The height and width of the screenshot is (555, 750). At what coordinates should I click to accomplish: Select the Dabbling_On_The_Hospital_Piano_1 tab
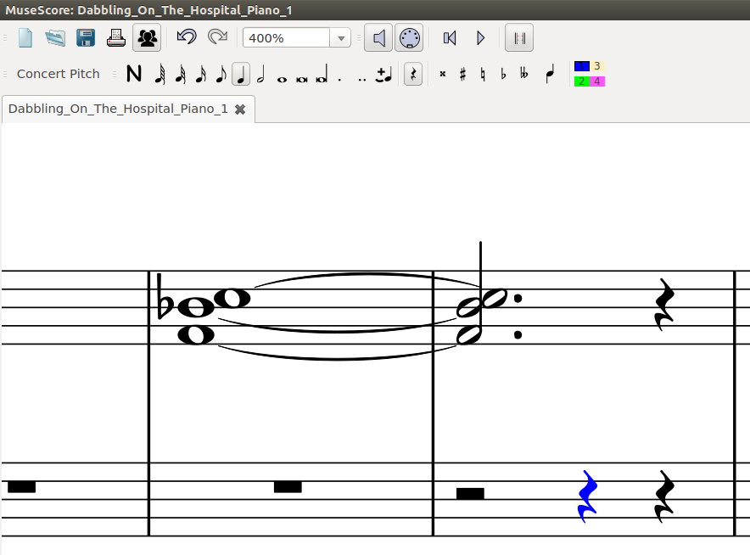[119, 109]
